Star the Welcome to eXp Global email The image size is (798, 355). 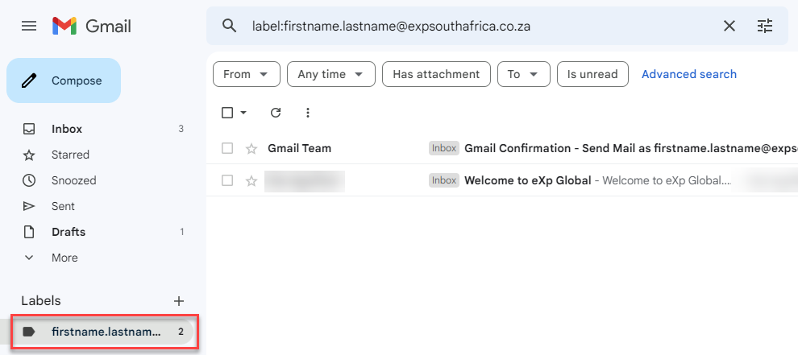(251, 180)
